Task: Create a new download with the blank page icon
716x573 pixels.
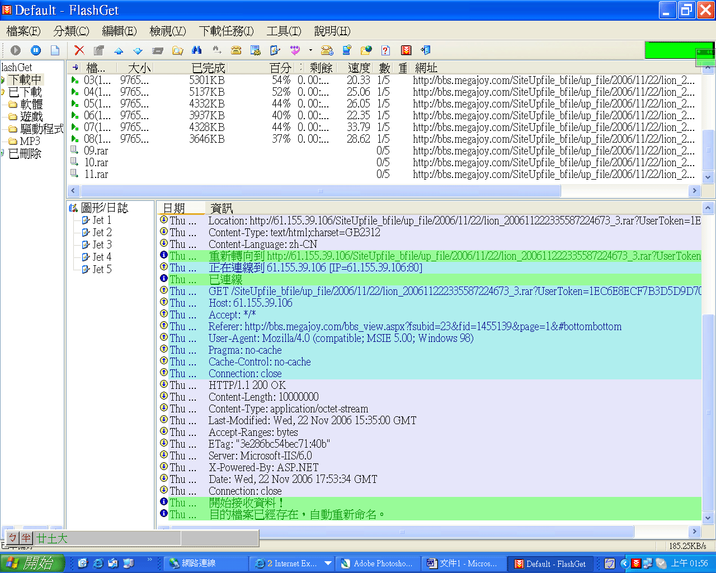Action: pos(55,50)
